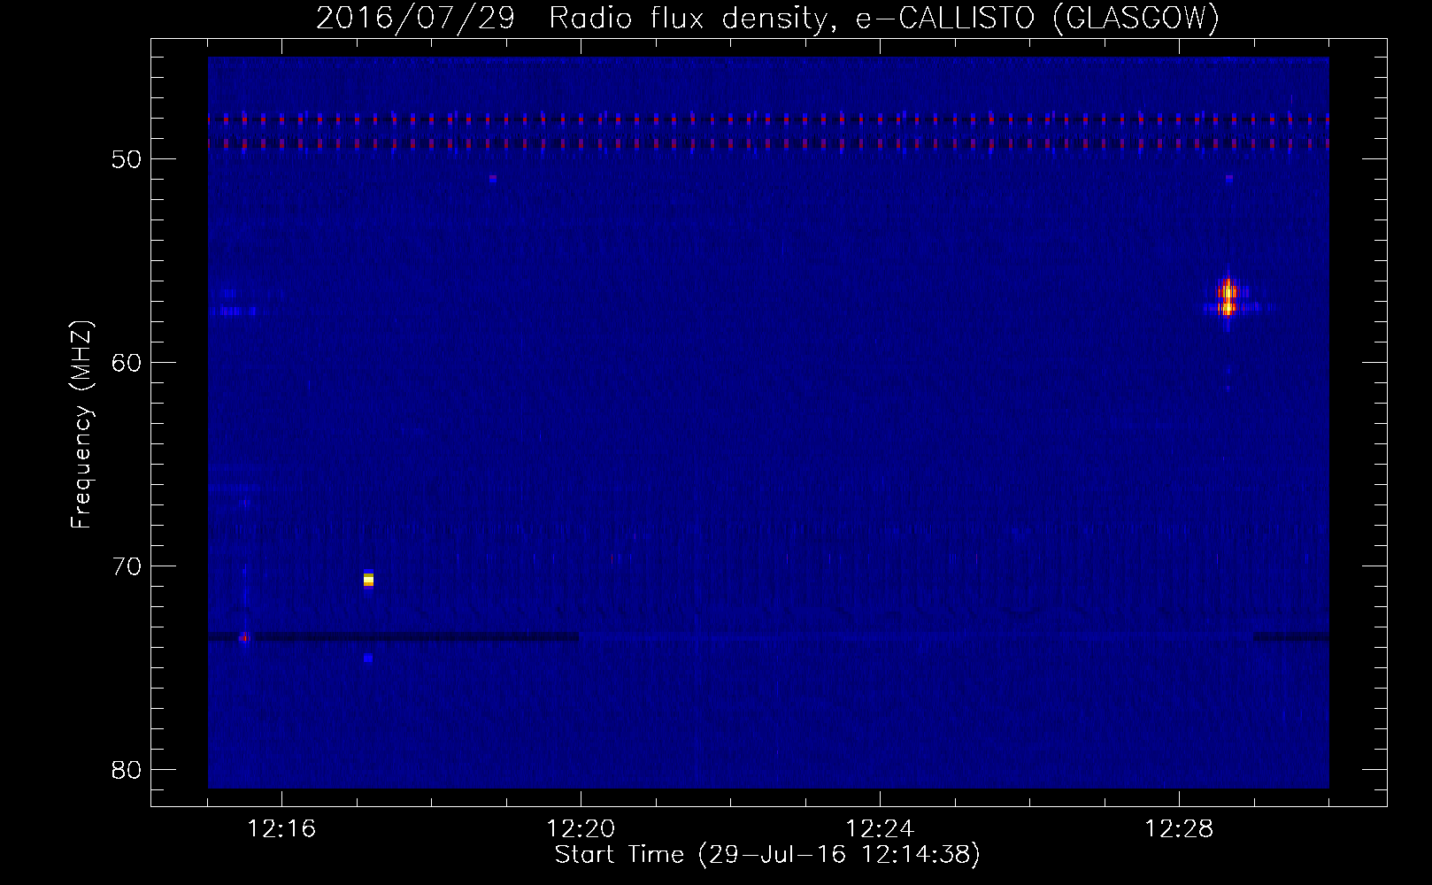Click the 12:28 time tick label

(x=1179, y=829)
